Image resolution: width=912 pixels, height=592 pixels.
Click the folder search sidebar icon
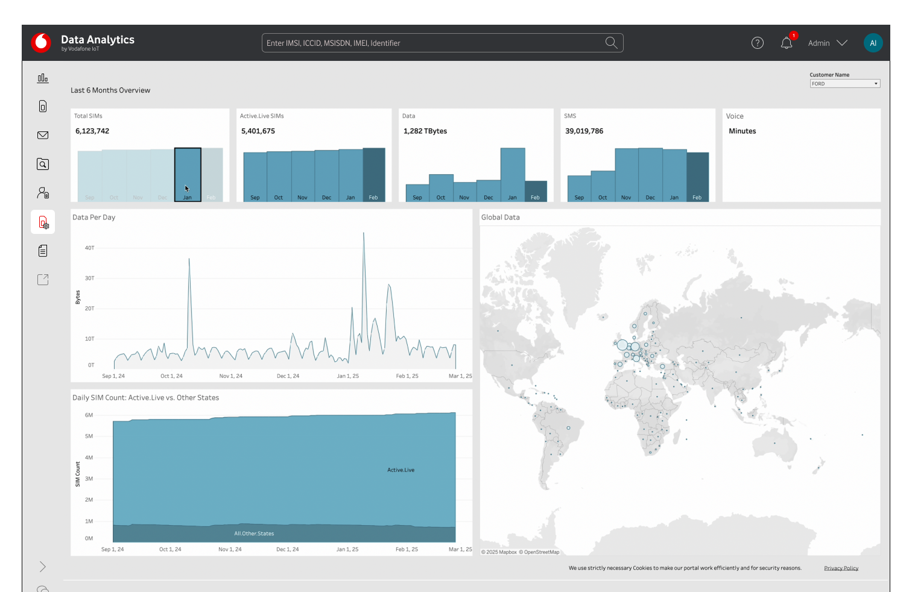43,165
